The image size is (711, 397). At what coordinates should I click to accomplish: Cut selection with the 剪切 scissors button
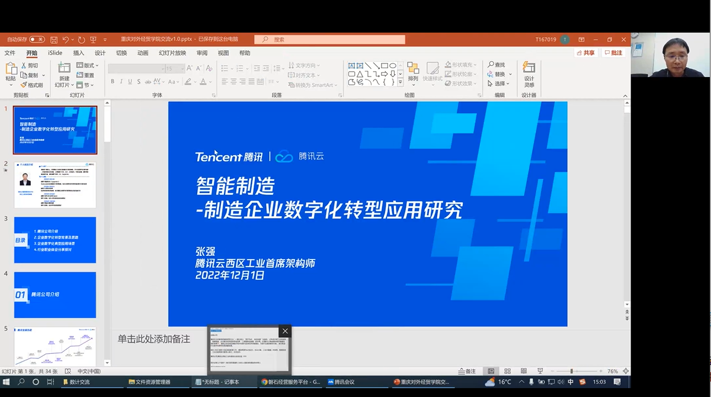(30, 65)
